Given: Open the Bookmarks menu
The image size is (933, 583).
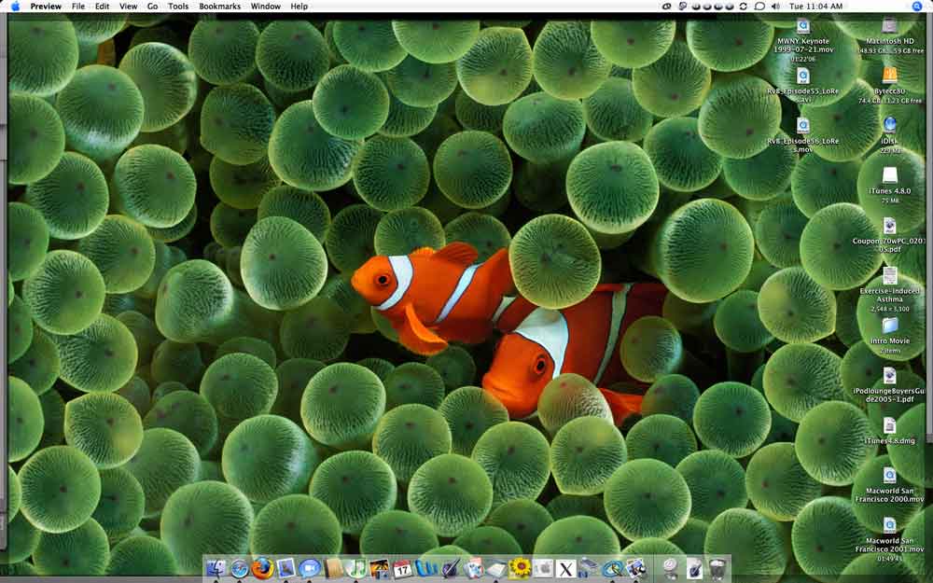Looking at the screenshot, I should point(219,6).
